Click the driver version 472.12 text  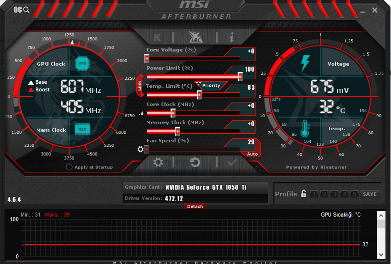tap(174, 198)
